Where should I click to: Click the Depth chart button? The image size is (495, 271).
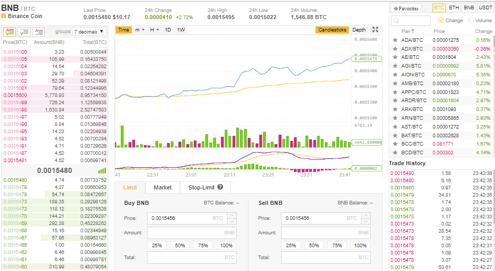point(359,30)
